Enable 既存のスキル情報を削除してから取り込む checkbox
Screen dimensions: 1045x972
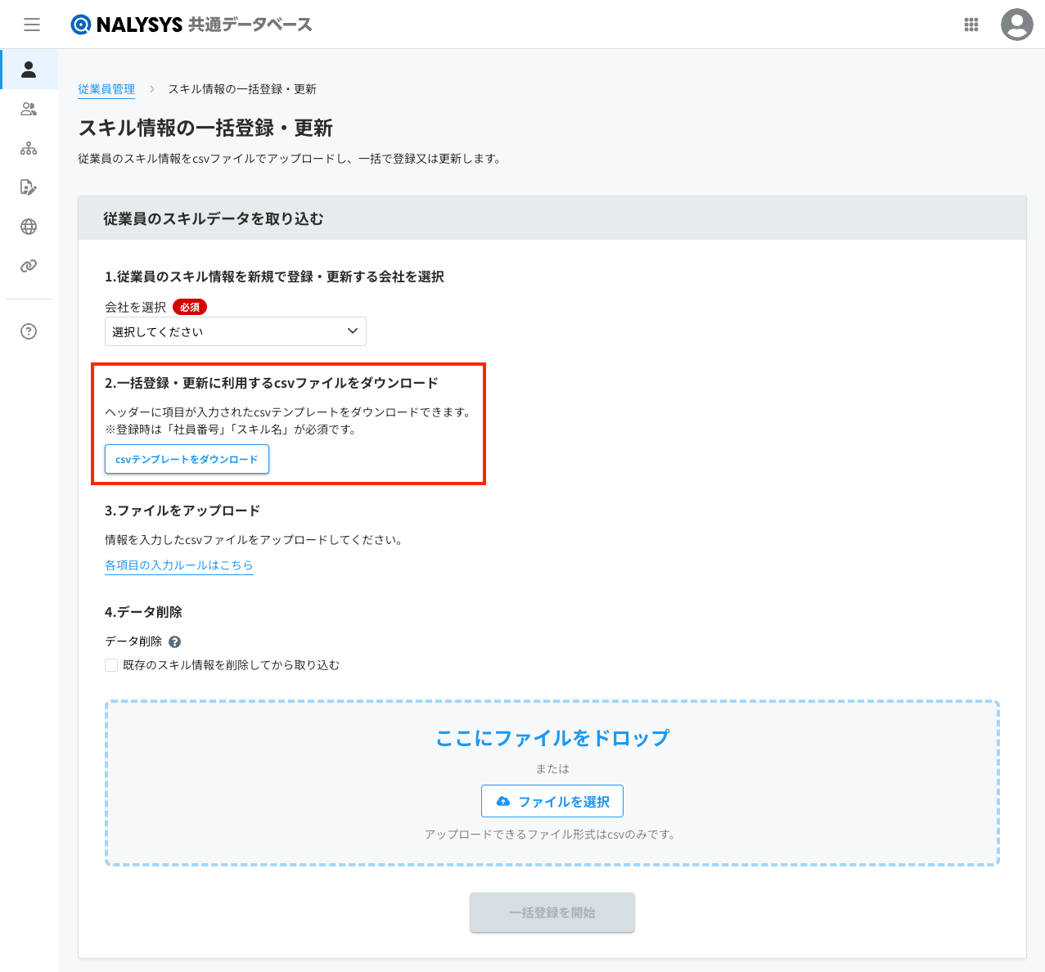click(111, 665)
